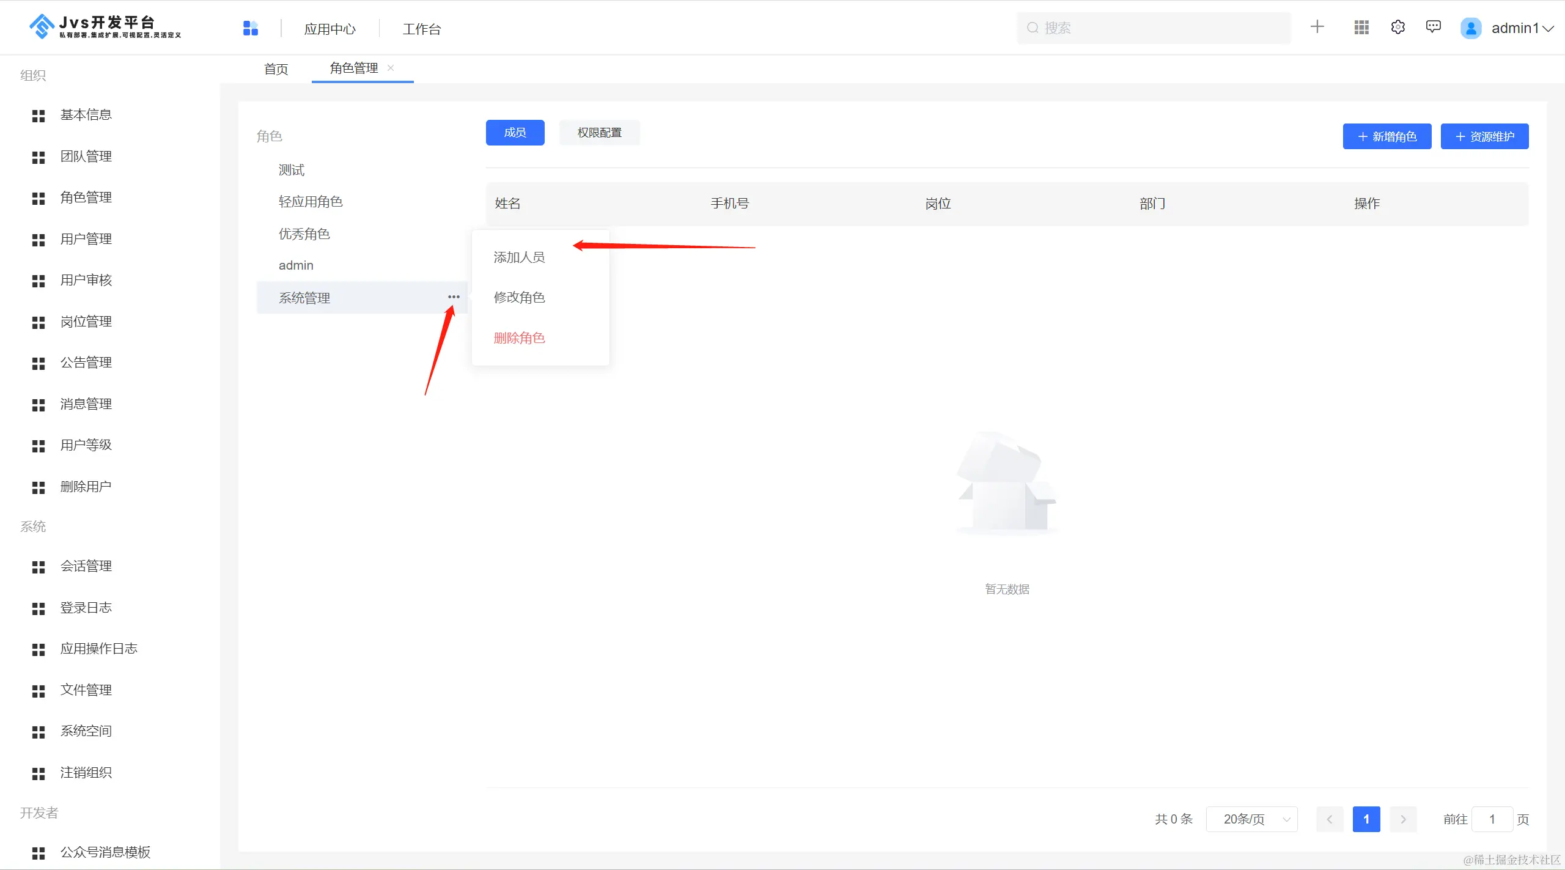
Task: Switch to the 权限配置 tab
Action: tap(599, 133)
